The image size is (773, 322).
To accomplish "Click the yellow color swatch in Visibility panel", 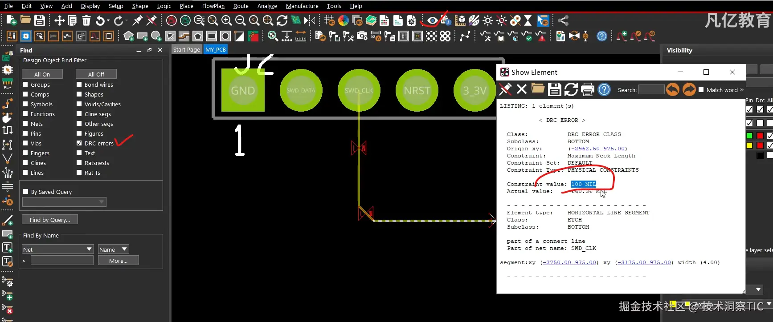I will 749,145.
